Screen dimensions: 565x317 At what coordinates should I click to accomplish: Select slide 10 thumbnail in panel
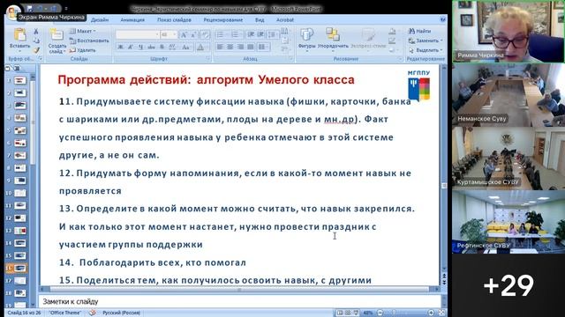click(20, 193)
